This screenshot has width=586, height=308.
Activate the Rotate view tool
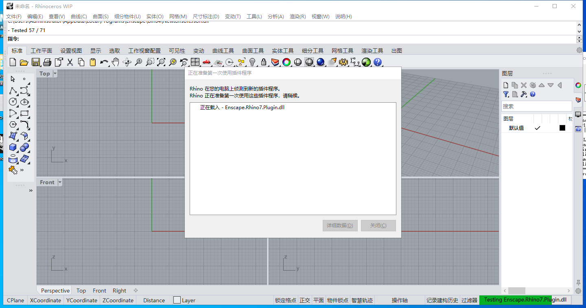click(x=127, y=62)
